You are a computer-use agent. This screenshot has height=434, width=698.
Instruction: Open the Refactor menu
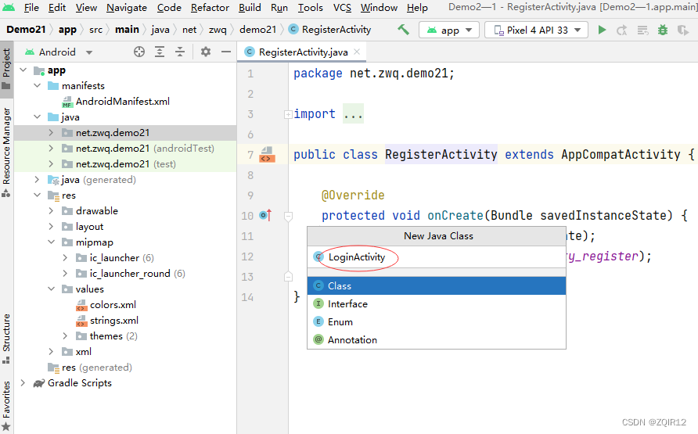point(210,8)
